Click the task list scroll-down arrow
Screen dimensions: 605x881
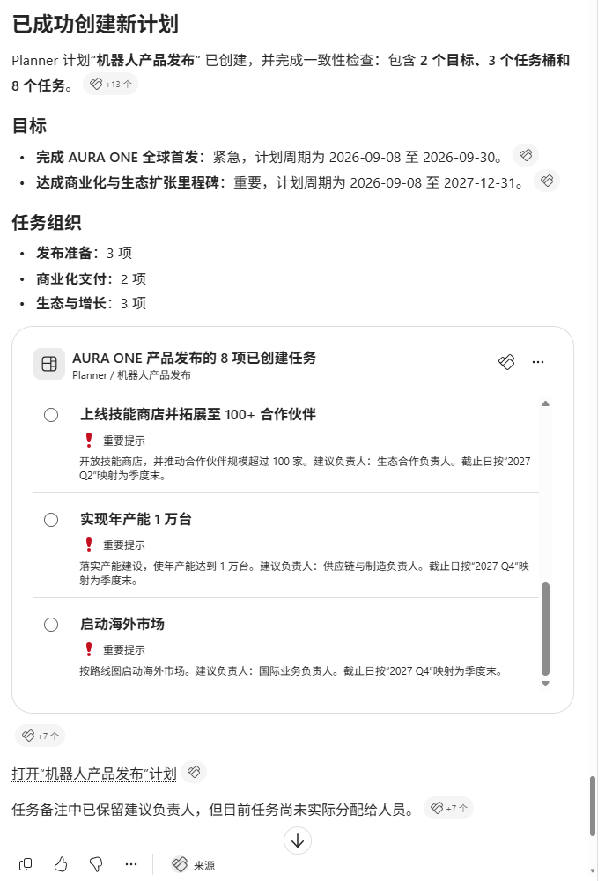[545, 684]
